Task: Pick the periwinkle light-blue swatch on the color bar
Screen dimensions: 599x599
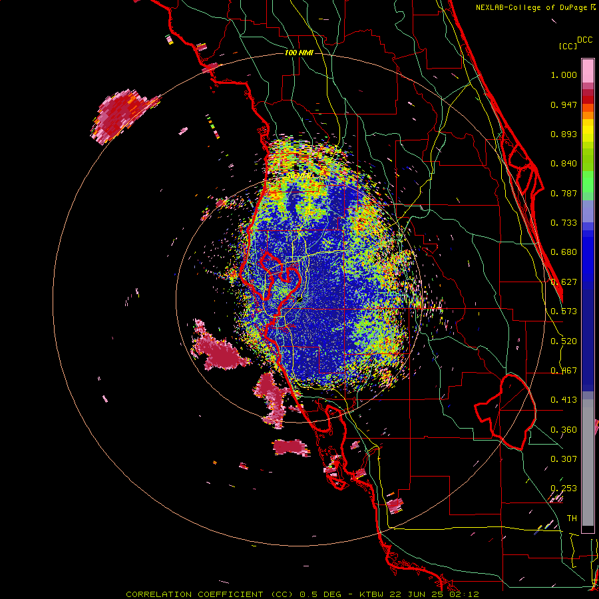Action: tap(588, 211)
